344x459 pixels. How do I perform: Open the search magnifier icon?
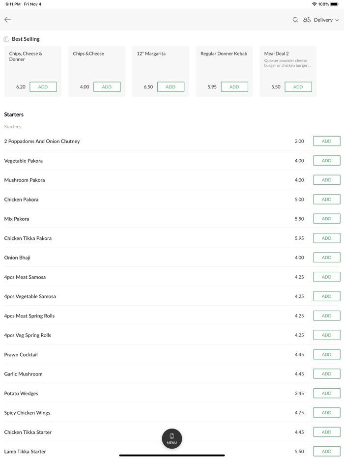click(x=295, y=20)
